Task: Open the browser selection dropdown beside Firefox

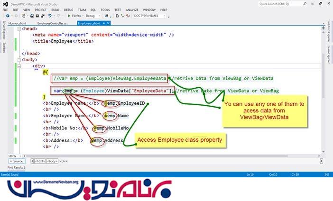Action: 83,16
